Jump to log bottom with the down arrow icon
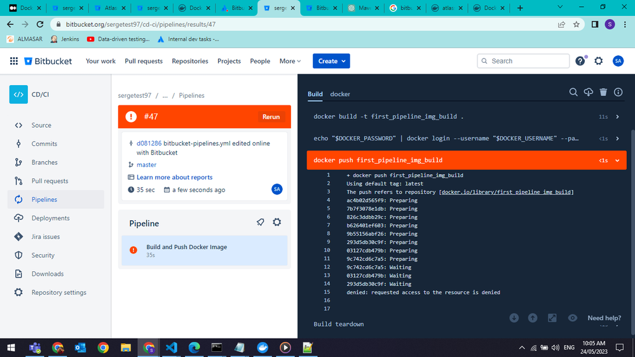This screenshot has height=357, width=635. coord(514,318)
